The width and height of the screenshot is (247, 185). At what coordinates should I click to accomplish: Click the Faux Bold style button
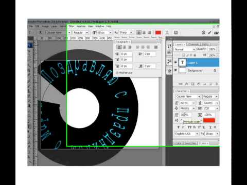point(179,127)
